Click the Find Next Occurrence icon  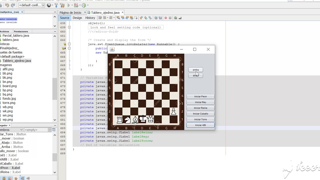point(127,18)
